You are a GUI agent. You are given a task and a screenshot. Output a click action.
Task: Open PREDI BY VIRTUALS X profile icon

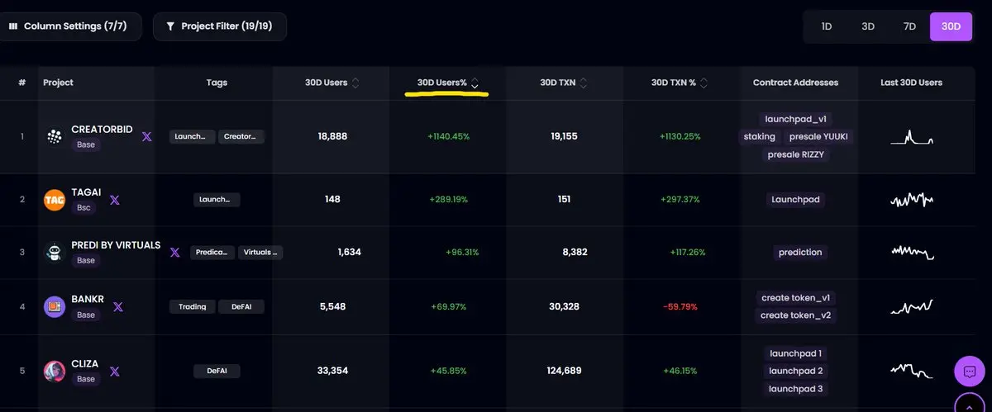pos(174,252)
